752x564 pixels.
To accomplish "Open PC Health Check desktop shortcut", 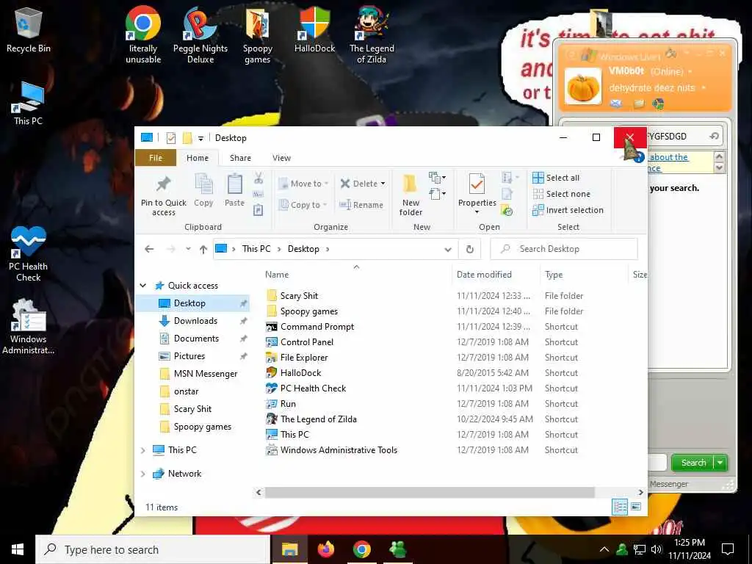I will click(x=29, y=254).
